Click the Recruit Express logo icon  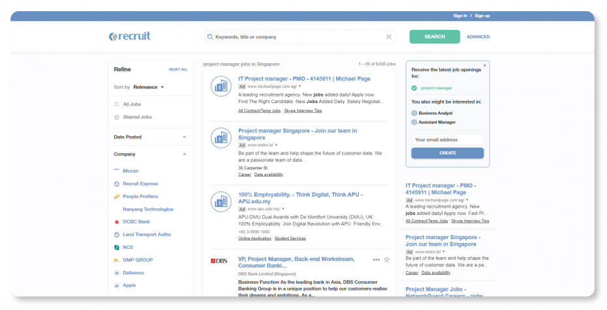[117, 184]
